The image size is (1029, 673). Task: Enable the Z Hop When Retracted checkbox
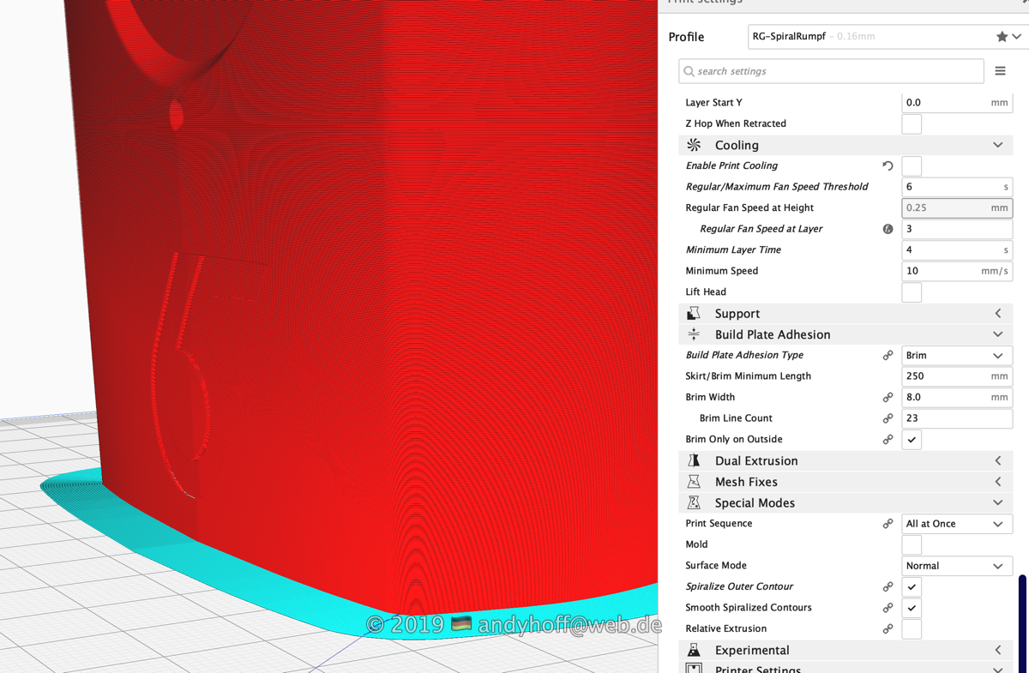912,124
